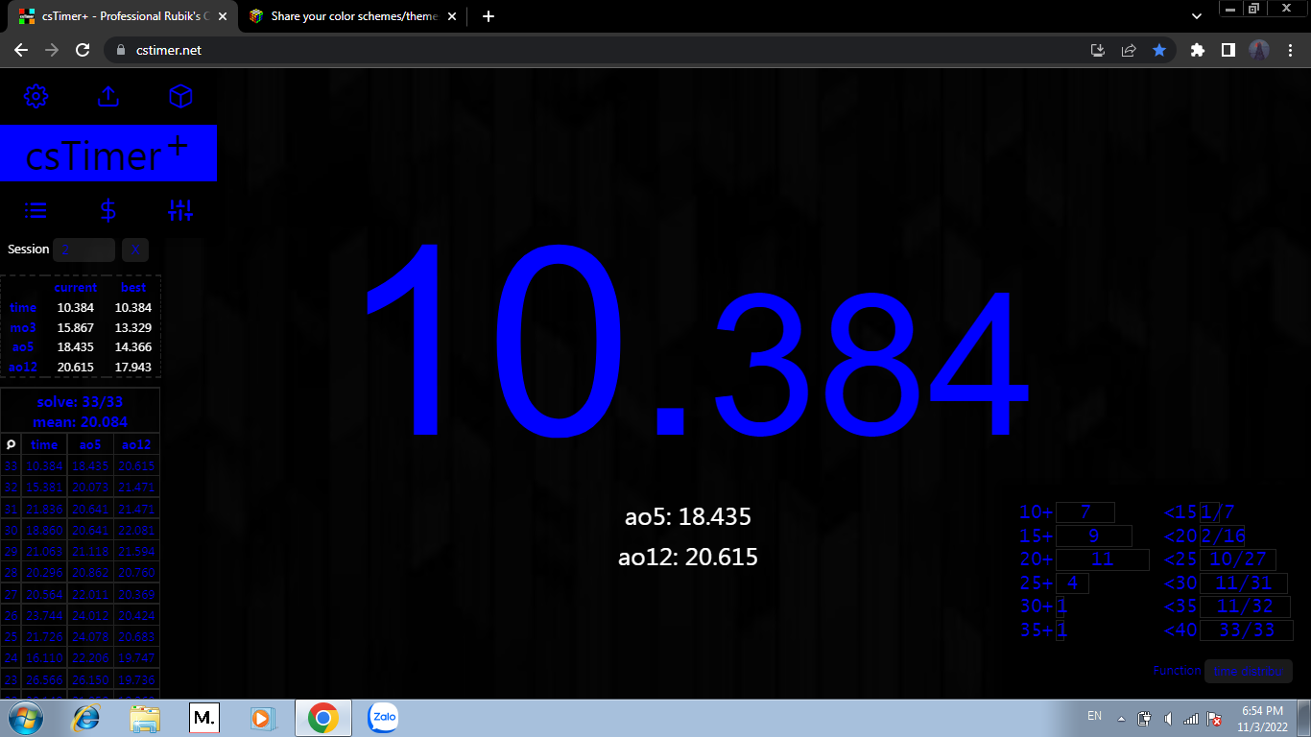Screen dimensions: 1311x737
Task: Reload the cstimer.net page
Action: [83, 50]
